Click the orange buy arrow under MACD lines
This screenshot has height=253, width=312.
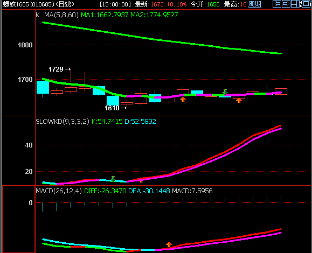pos(169,244)
